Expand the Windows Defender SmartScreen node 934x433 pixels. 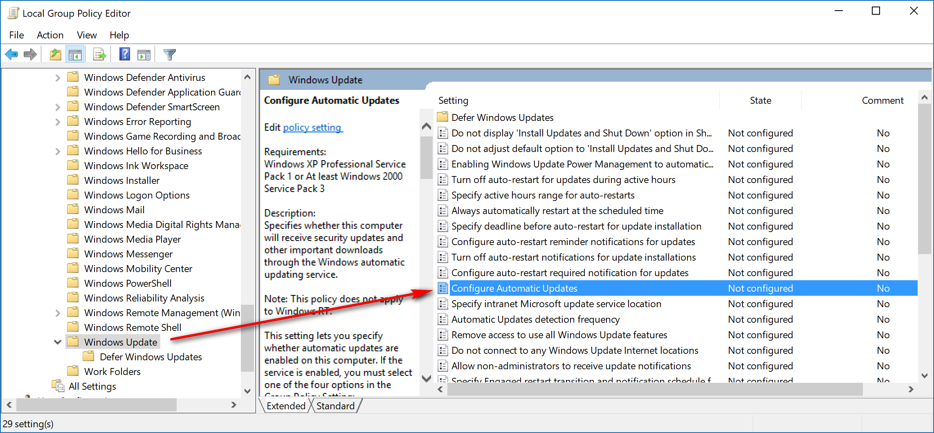point(58,107)
